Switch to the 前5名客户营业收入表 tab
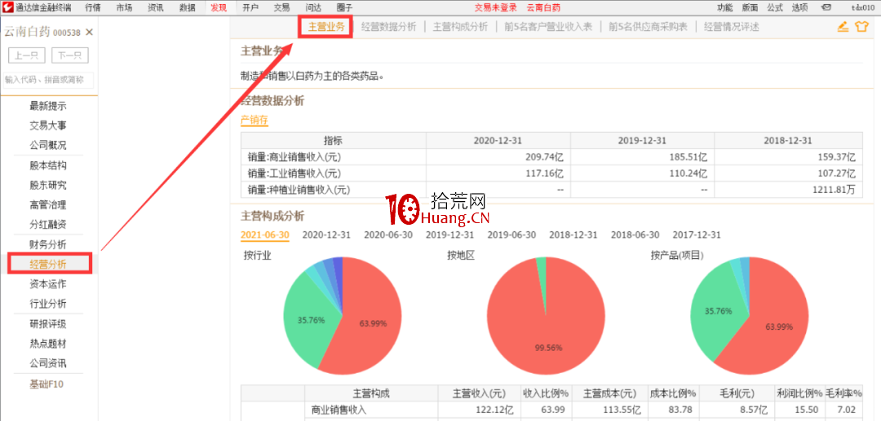This screenshot has width=881, height=421. point(548,26)
